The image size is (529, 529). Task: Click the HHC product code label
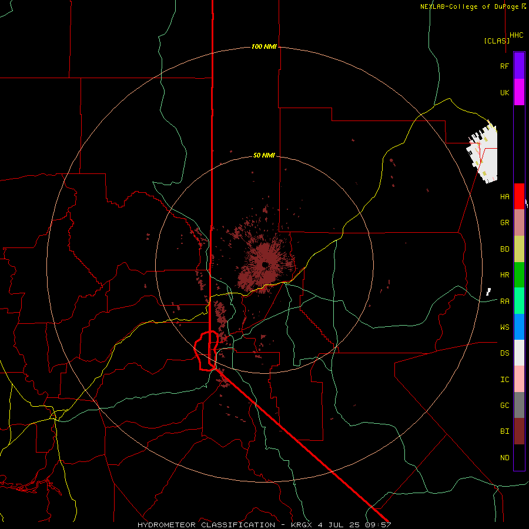(x=516, y=35)
